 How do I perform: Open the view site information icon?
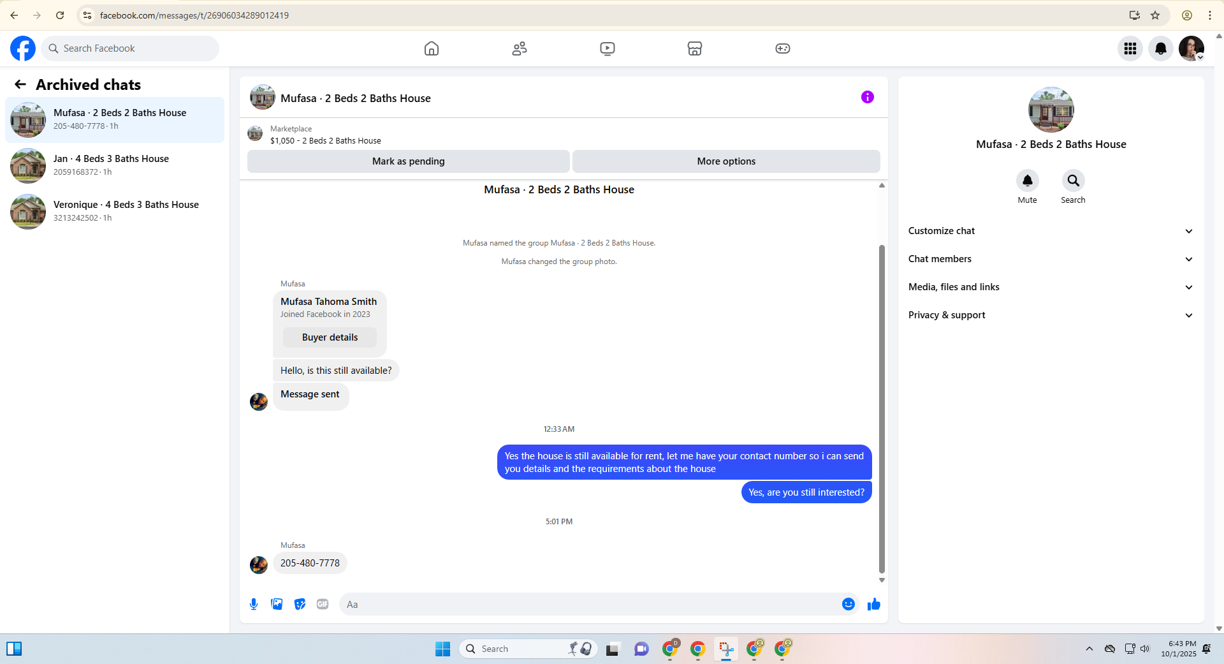(87, 15)
